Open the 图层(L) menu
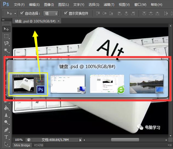The width and height of the screenshot is (173, 149). [x=64, y=5]
